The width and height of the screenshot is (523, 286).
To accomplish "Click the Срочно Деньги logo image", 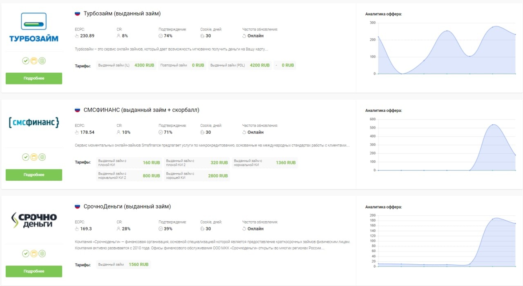I will click(x=34, y=220).
